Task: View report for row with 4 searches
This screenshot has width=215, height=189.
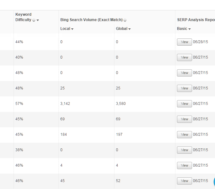Action: [x=185, y=165]
